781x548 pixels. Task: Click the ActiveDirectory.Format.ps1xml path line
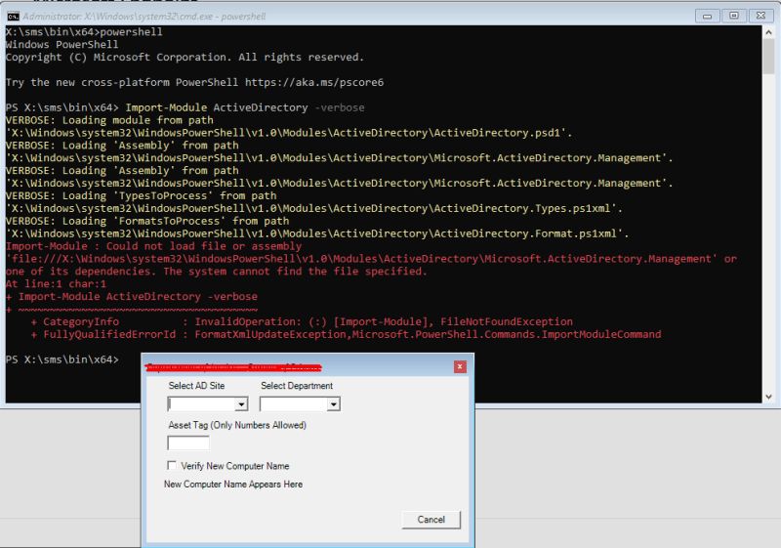click(316, 233)
